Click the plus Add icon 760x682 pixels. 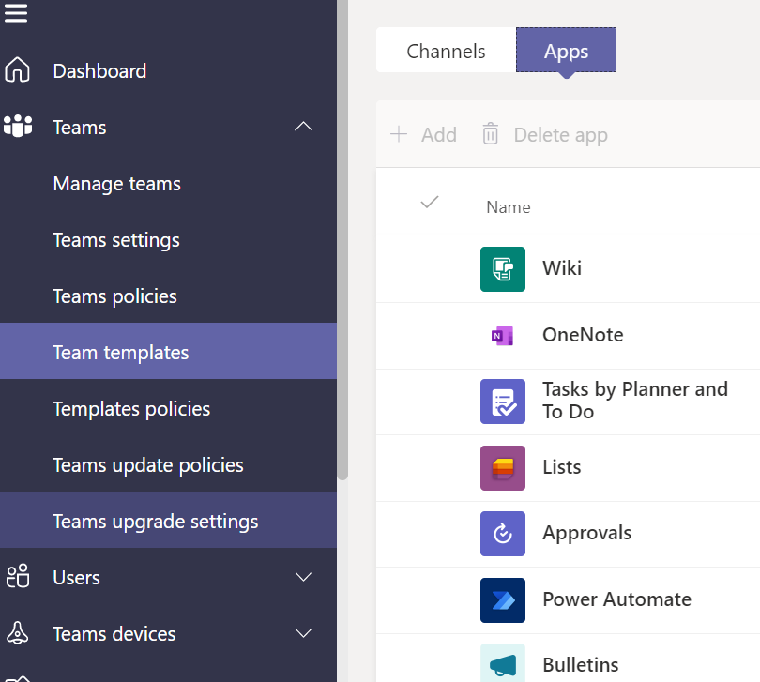tap(399, 134)
